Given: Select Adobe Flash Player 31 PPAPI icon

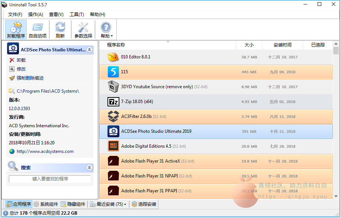Looking at the screenshot, I should point(113,191).
